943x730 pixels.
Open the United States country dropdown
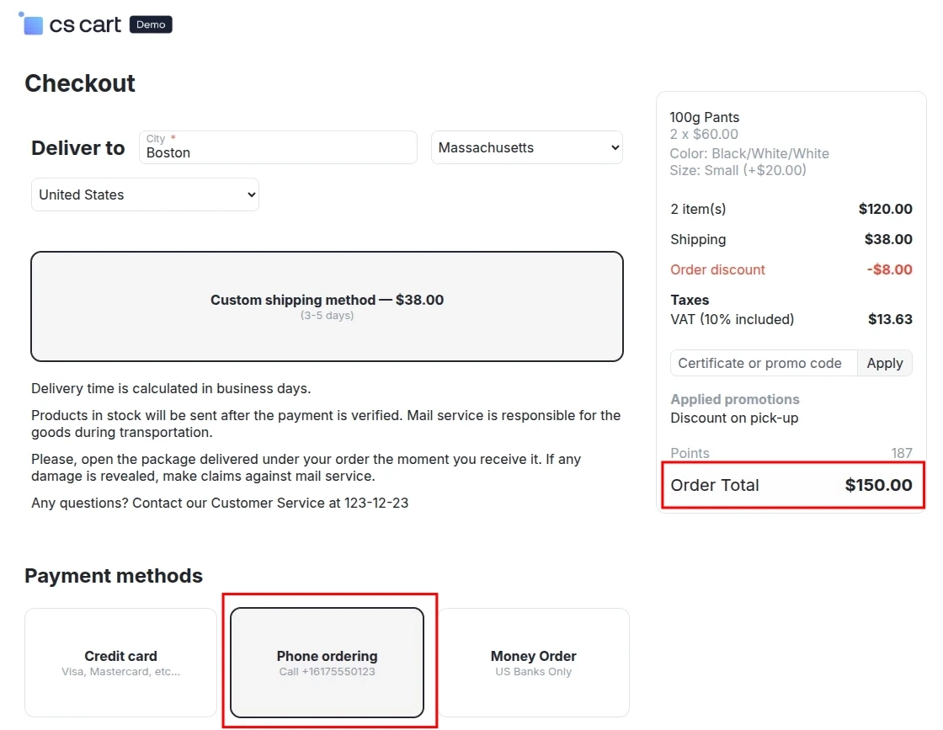(144, 194)
